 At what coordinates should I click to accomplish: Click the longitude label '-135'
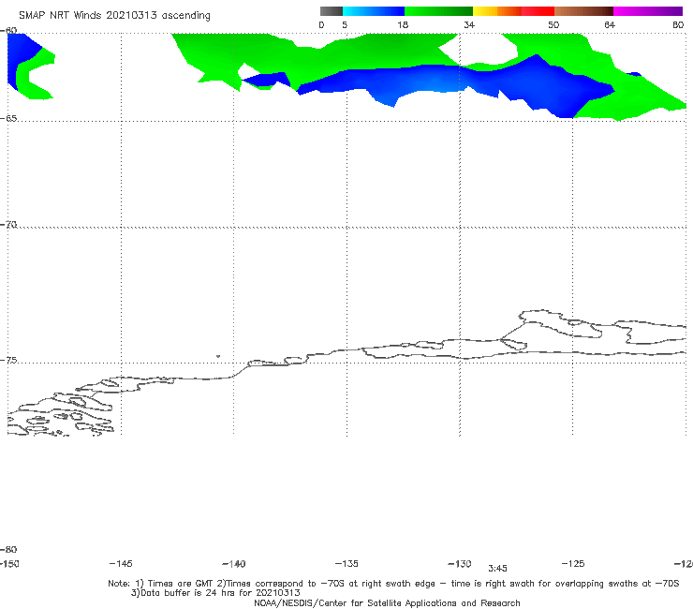point(346,564)
